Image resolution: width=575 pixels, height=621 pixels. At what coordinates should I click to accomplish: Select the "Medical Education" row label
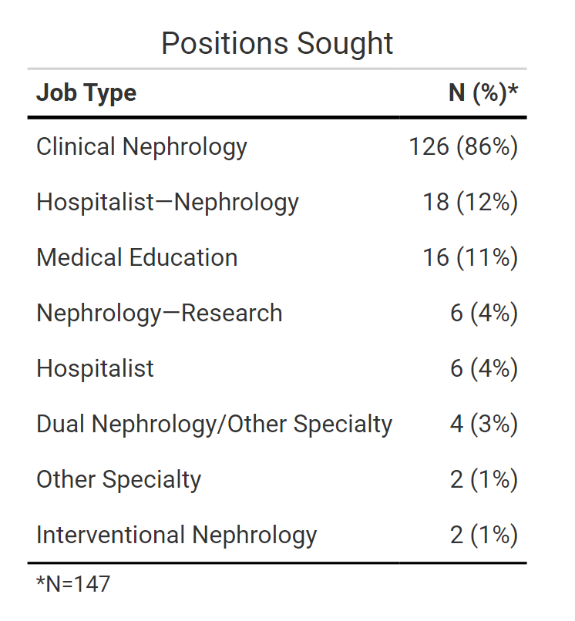pyautogui.click(x=137, y=257)
